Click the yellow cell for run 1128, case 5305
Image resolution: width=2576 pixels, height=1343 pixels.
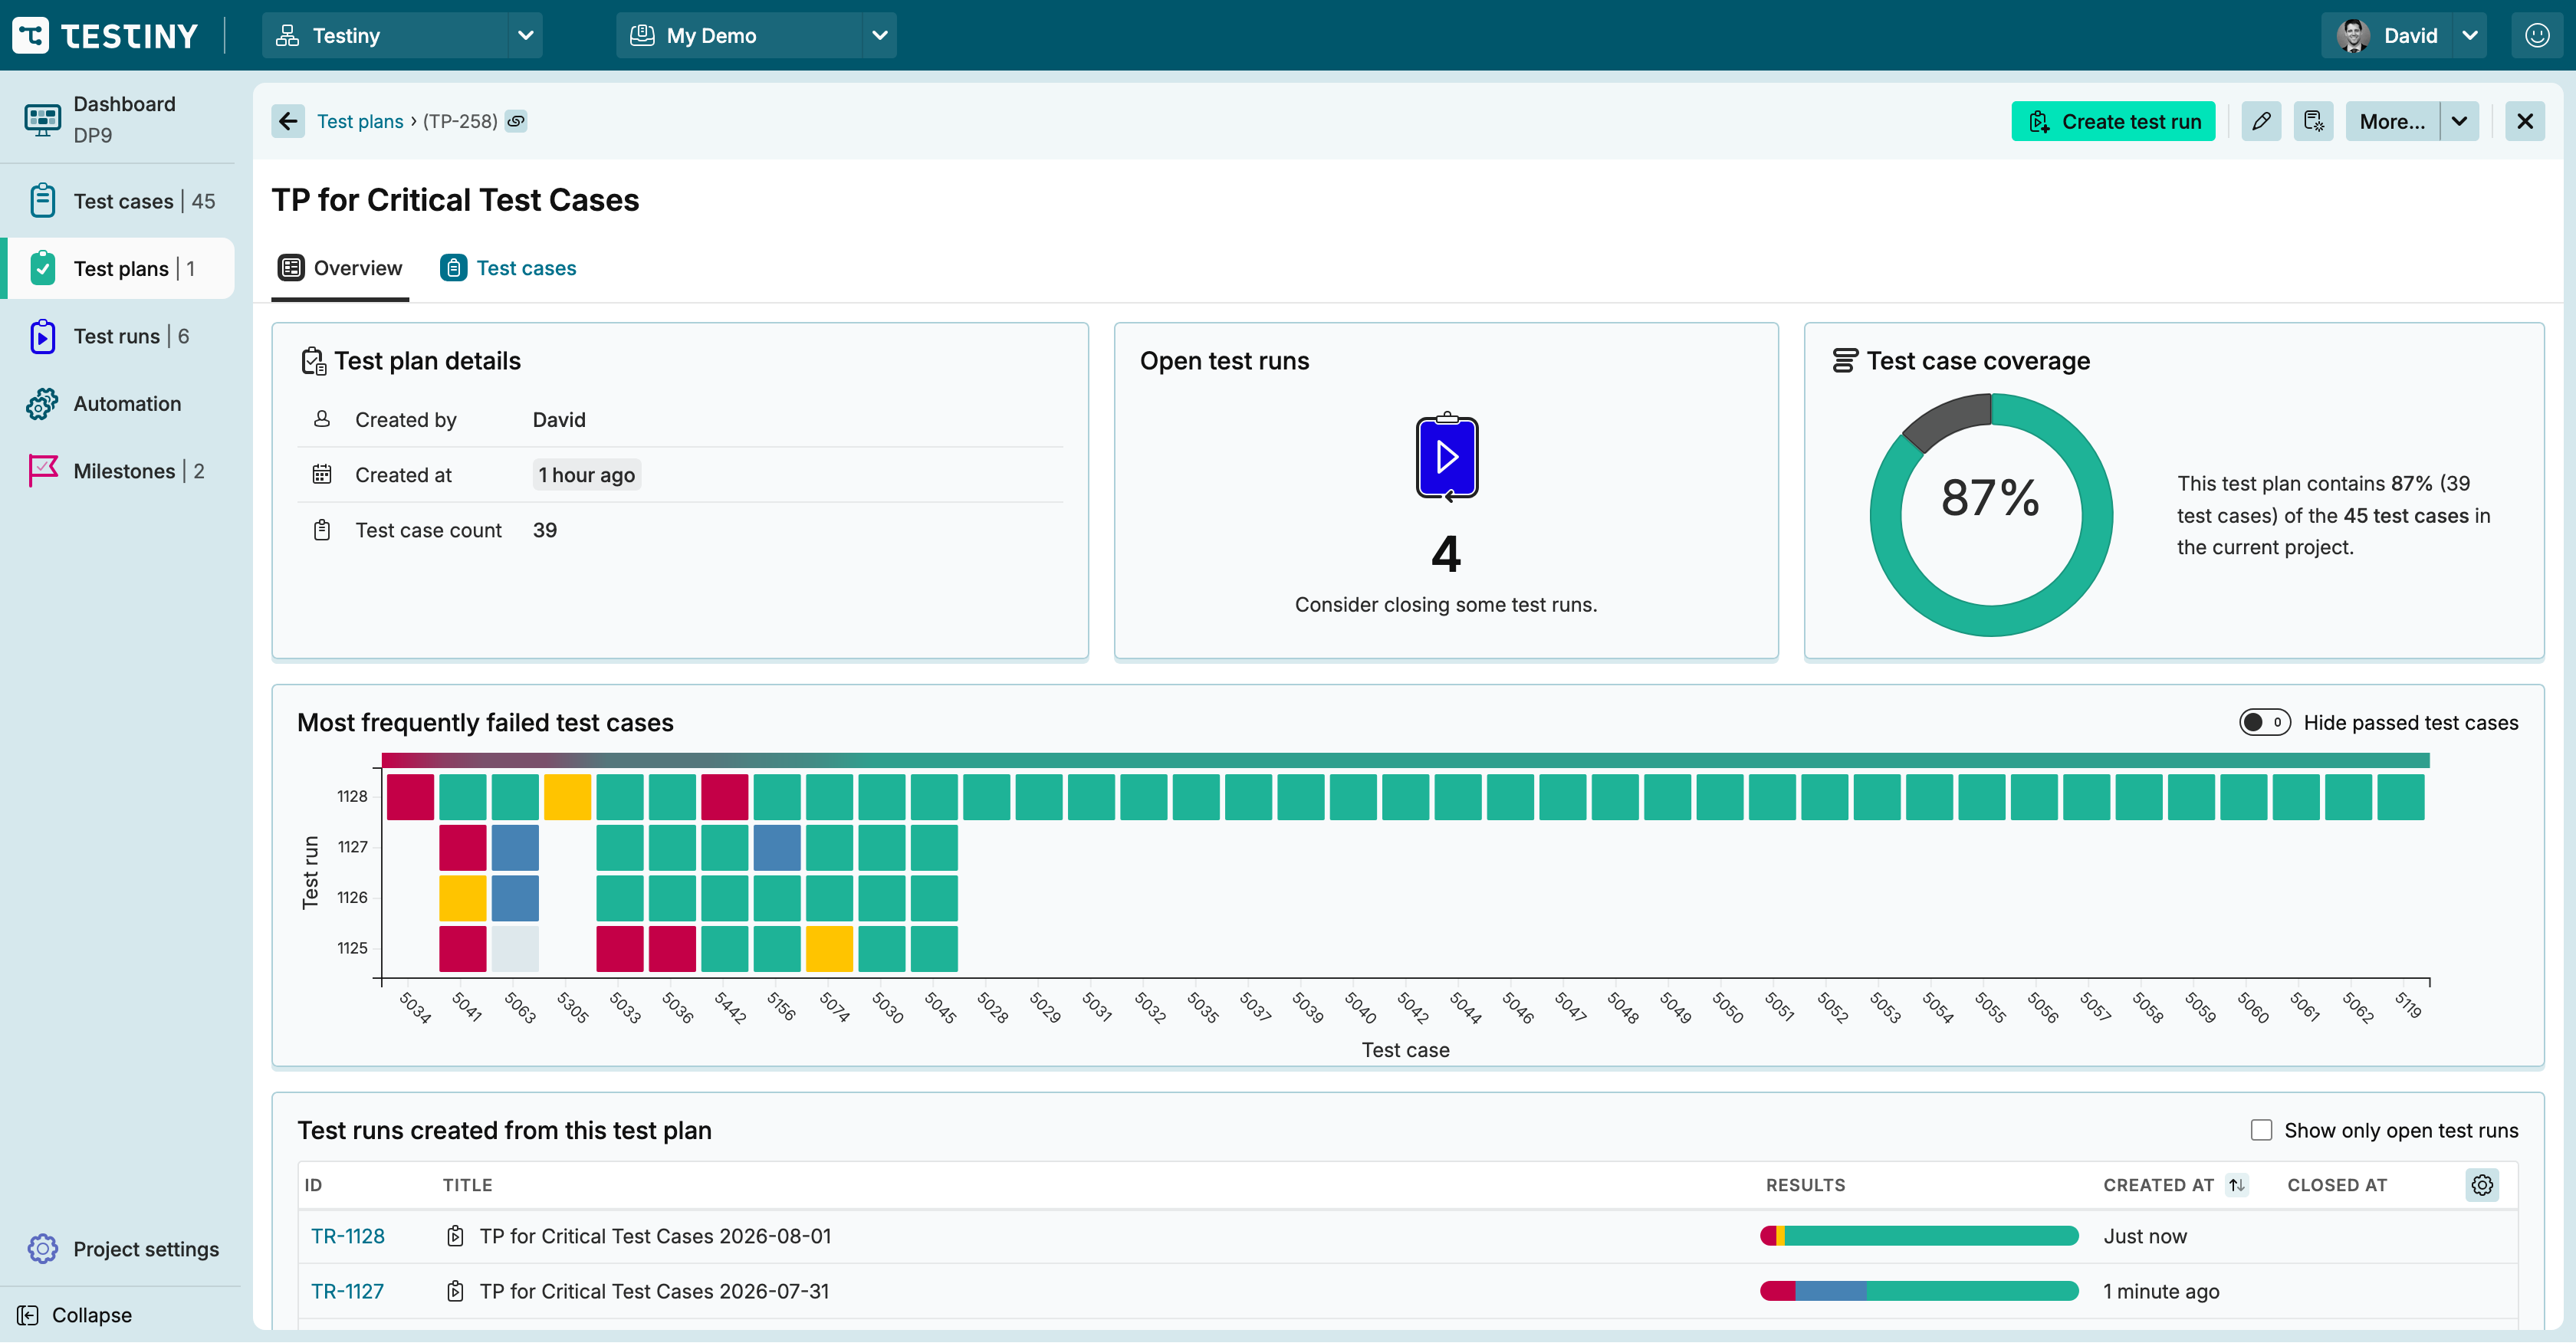567,797
